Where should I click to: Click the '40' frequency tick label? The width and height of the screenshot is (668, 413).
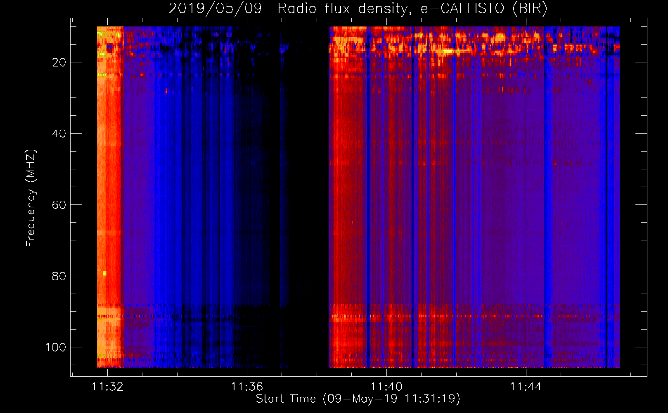(x=59, y=134)
